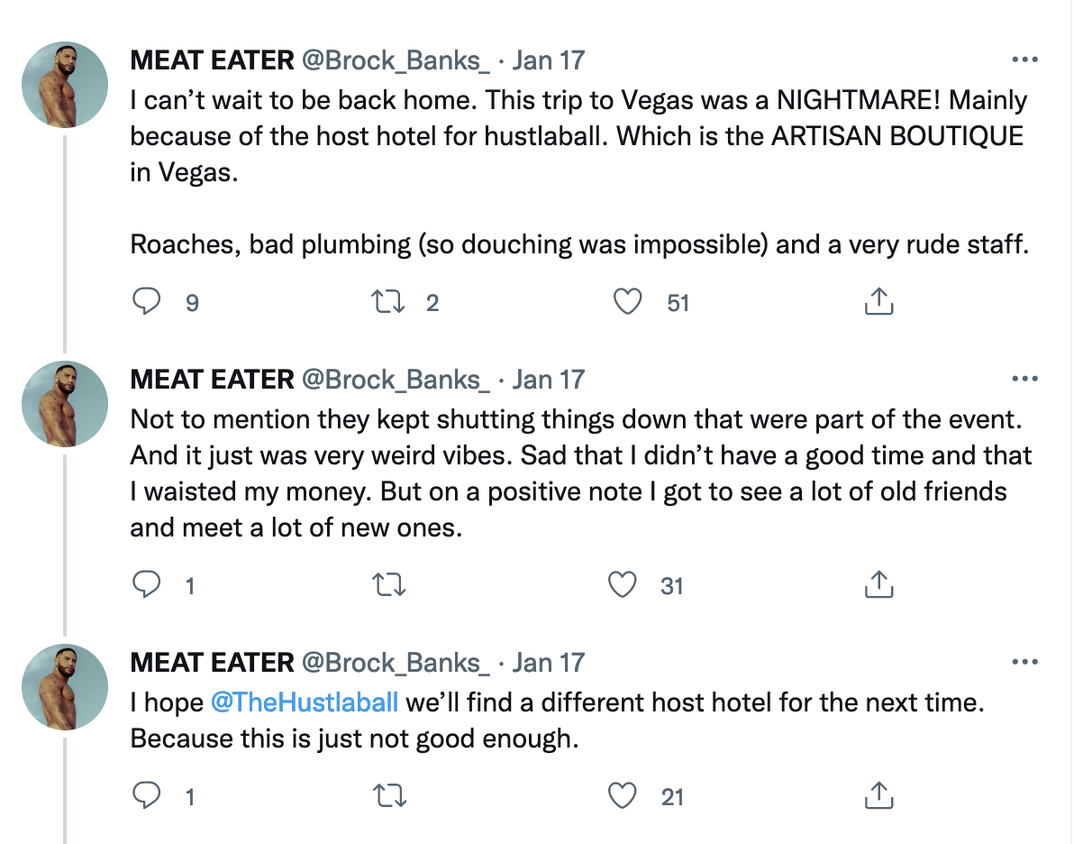Image resolution: width=1074 pixels, height=844 pixels.
Task: View profile picture on the third tweet
Action: 65,687
